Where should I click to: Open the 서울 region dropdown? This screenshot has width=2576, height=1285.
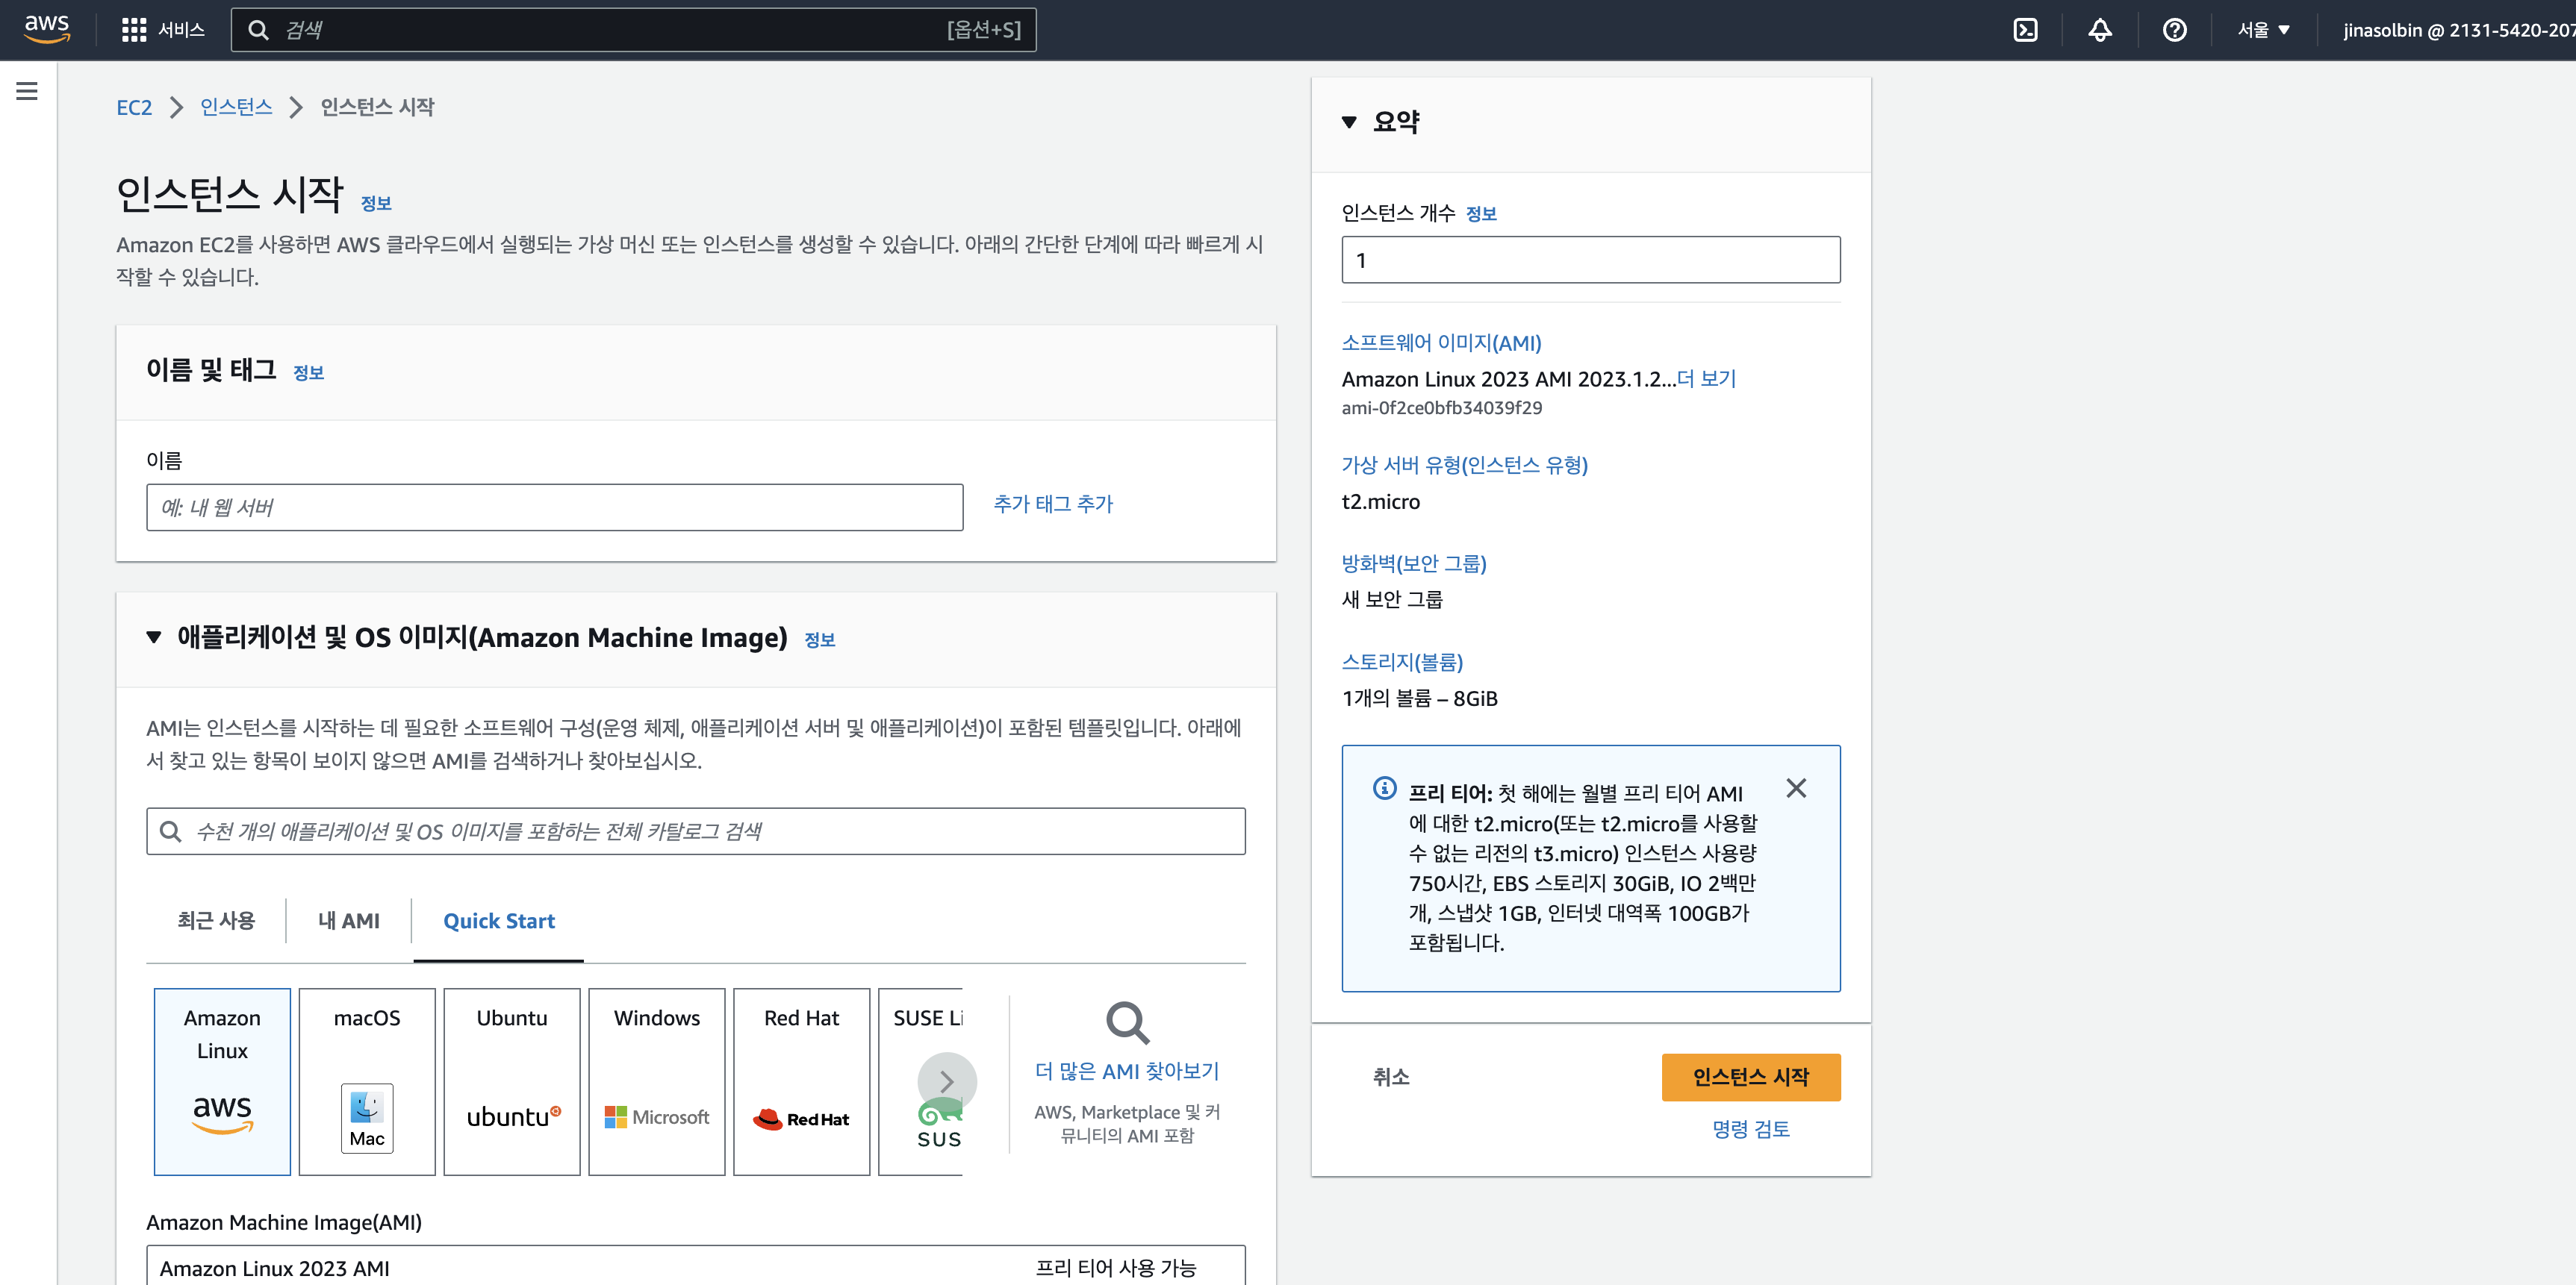coord(2263,30)
